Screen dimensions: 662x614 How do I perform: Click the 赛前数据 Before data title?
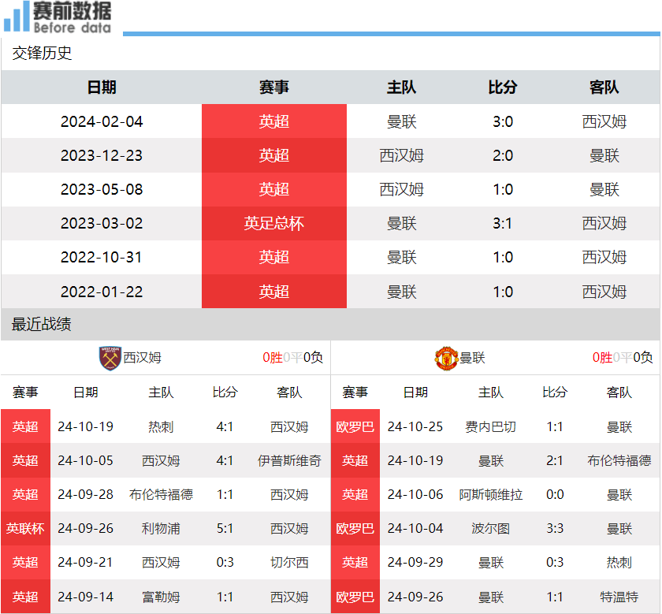[73, 17]
